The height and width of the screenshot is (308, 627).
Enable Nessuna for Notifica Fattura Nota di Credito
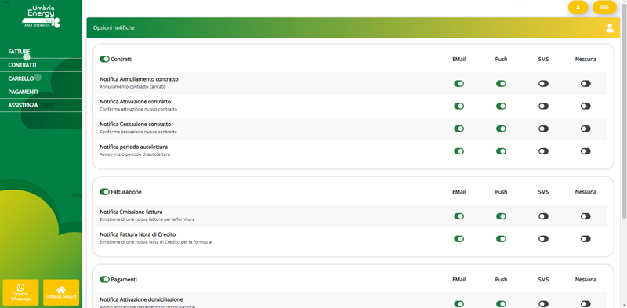585,239
